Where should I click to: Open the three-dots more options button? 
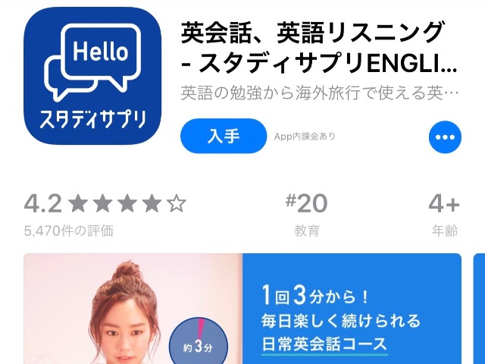[445, 137]
